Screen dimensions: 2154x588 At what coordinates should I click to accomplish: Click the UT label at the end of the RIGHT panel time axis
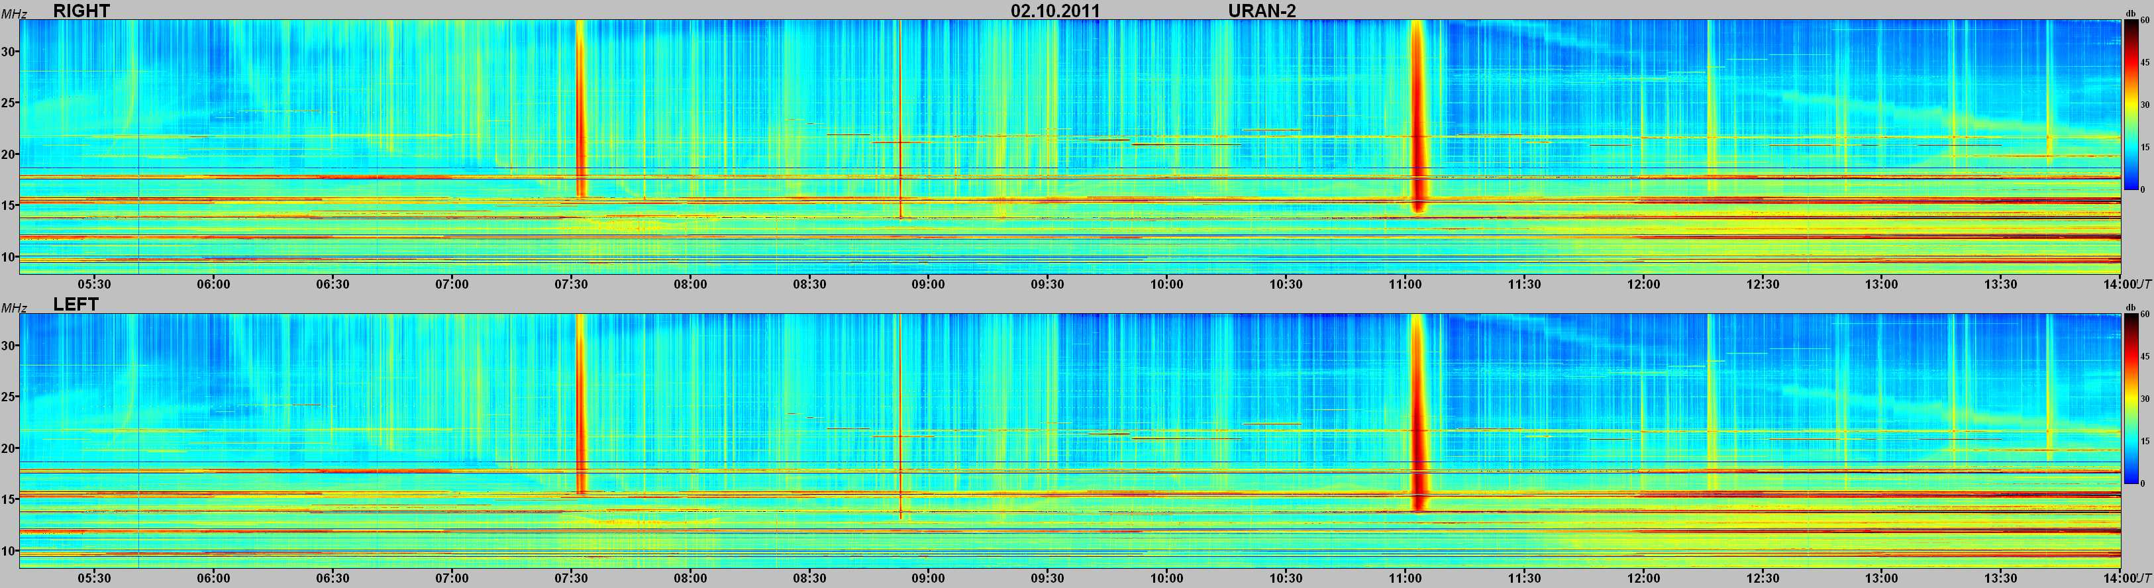point(2144,284)
